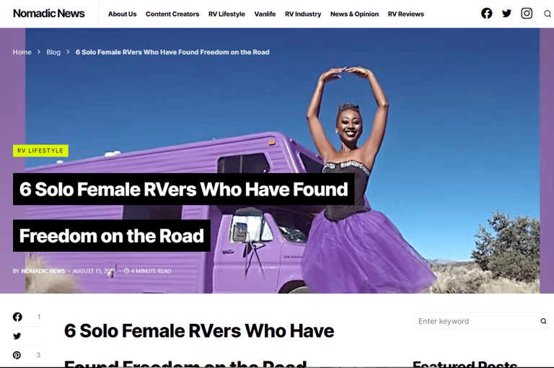Screen dimensions: 554x368
Task: Share article via sidebar Twitter icon
Action: click(x=17, y=336)
